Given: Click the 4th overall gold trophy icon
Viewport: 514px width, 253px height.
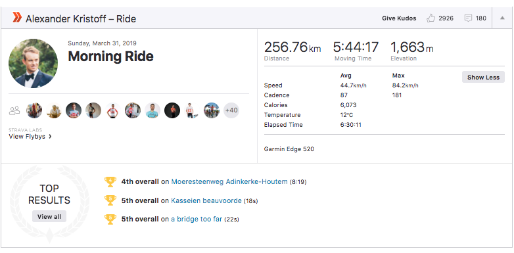Looking at the screenshot, I should pyautogui.click(x=110, y=181).
